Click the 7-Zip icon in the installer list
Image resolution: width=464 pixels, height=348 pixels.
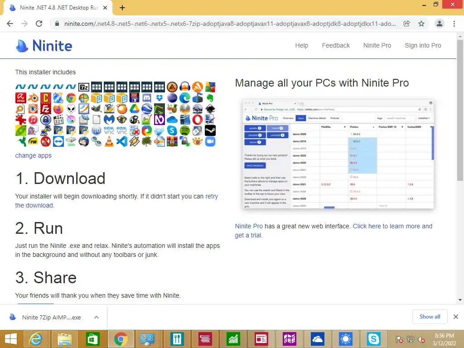click(84, 87)
